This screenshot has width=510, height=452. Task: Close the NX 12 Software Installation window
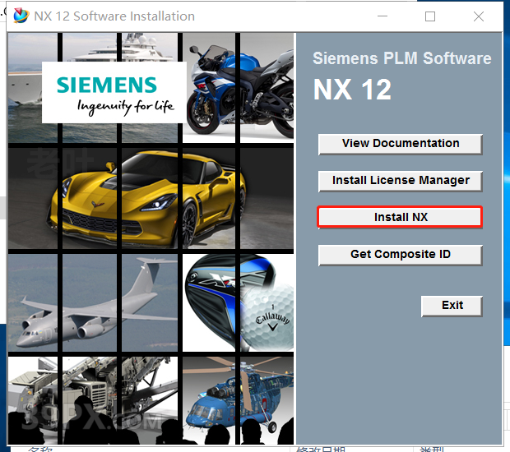click(479, 16)
